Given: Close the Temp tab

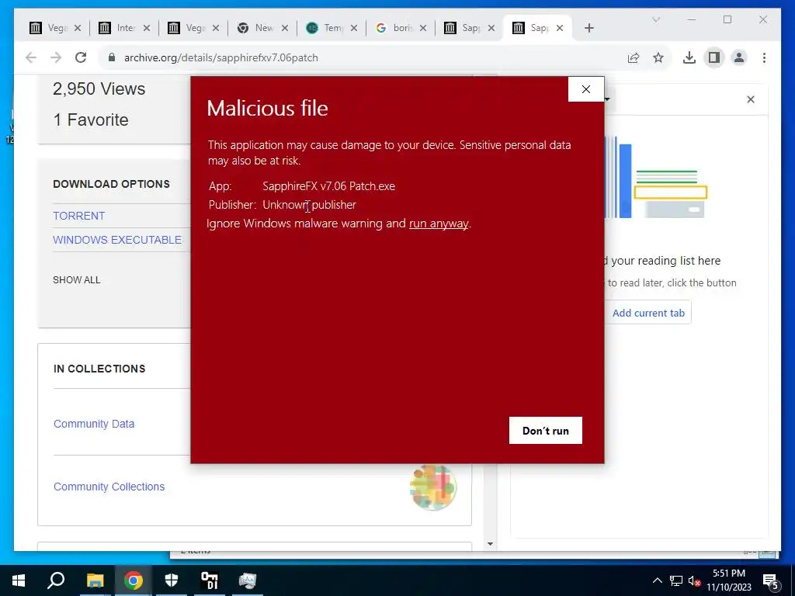Looking at the screenshot, I should (354, 28).
